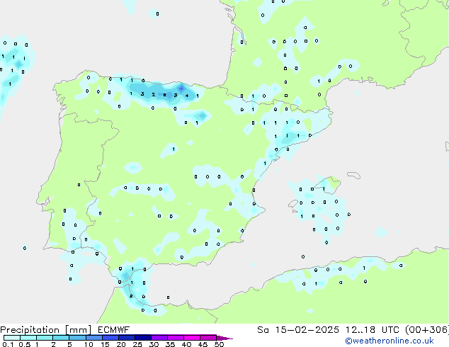Select the 35–40 mm legend swatch
449x347 pixels.
coord(176,338)
